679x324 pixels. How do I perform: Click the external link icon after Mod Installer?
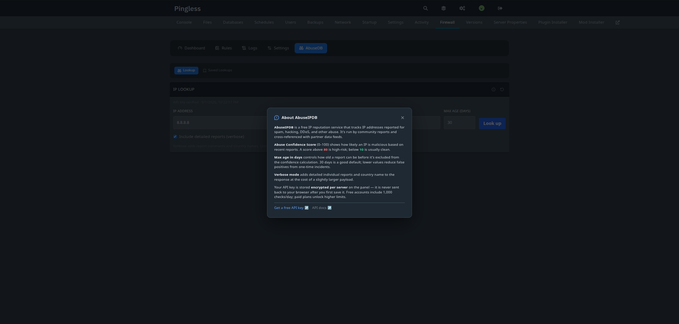pos(617,22)
